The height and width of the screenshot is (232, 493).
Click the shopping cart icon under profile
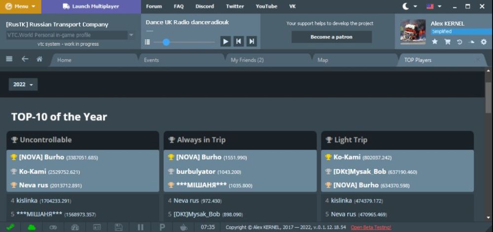point(447,42)
